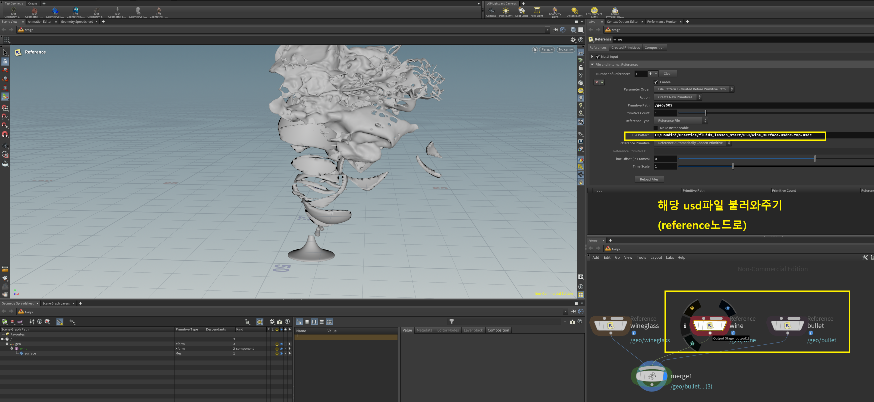The image size is (874, 402).
Task: Click the wineglass Reference node
Action: [611, 326]
